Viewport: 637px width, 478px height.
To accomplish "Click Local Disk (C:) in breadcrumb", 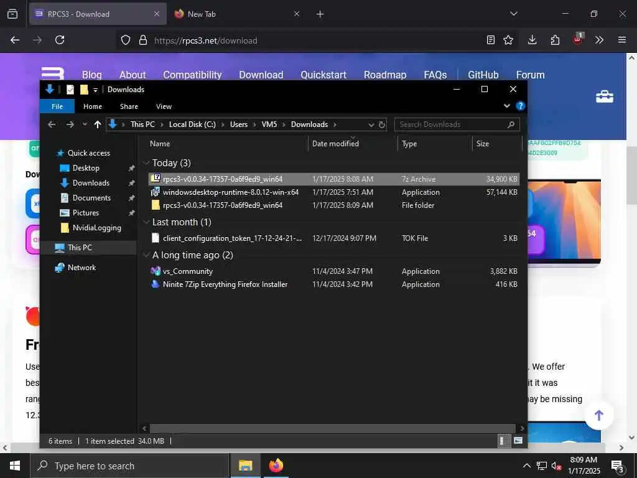I will click(192, 124).
